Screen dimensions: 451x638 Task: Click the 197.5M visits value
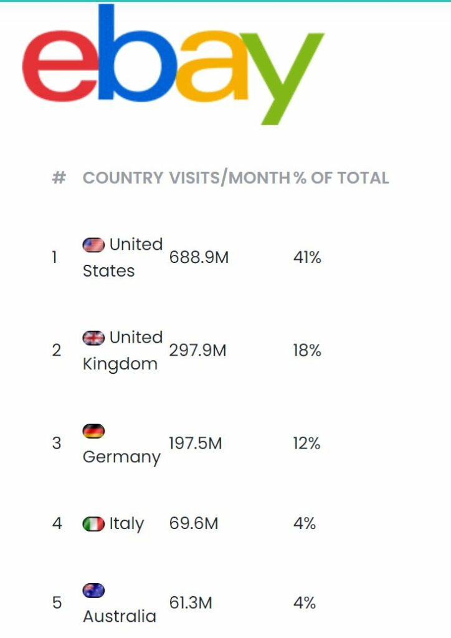(x=196, y=443)
